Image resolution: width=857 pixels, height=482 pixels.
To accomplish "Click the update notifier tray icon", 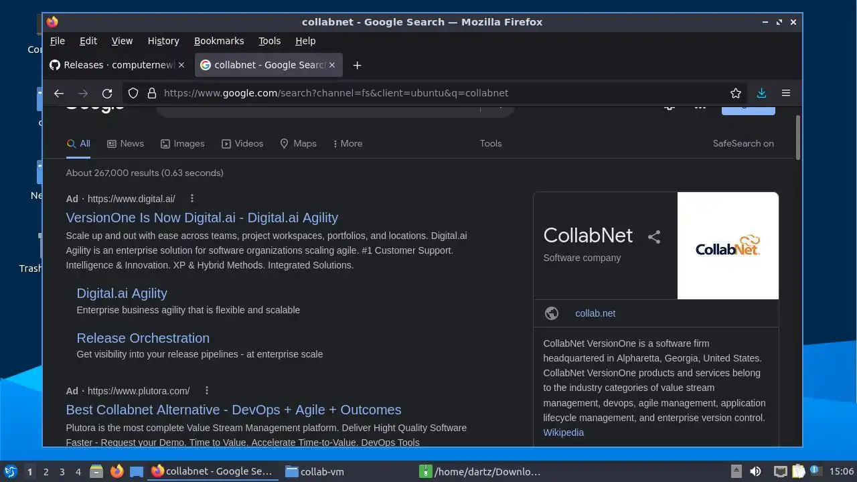I will (816, 471).
